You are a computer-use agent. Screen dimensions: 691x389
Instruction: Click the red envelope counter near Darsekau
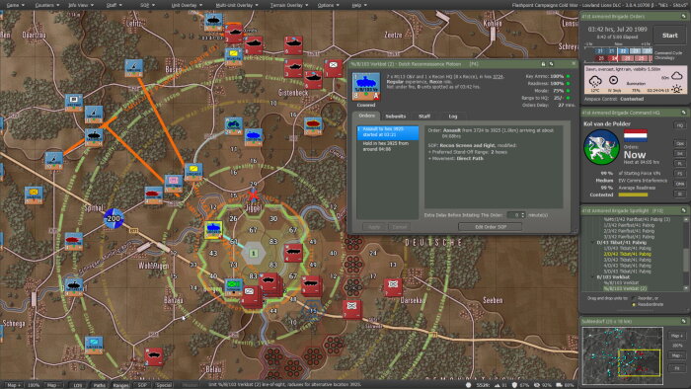click(392, 287)
